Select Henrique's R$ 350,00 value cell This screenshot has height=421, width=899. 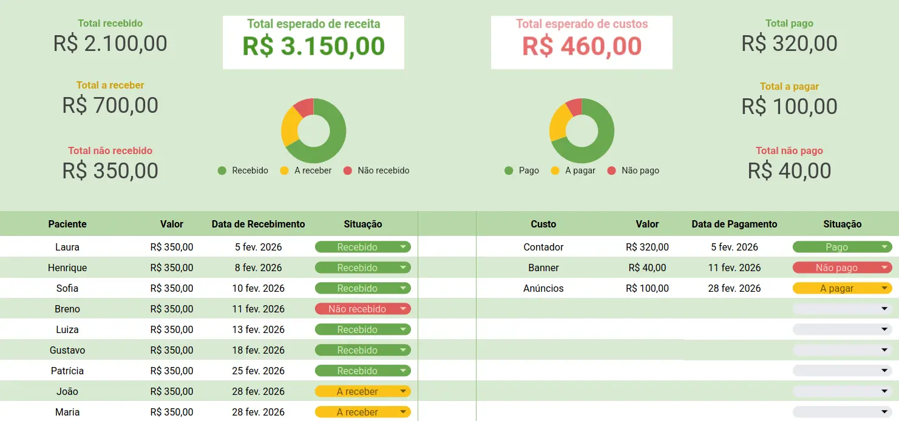coord(172,268)
